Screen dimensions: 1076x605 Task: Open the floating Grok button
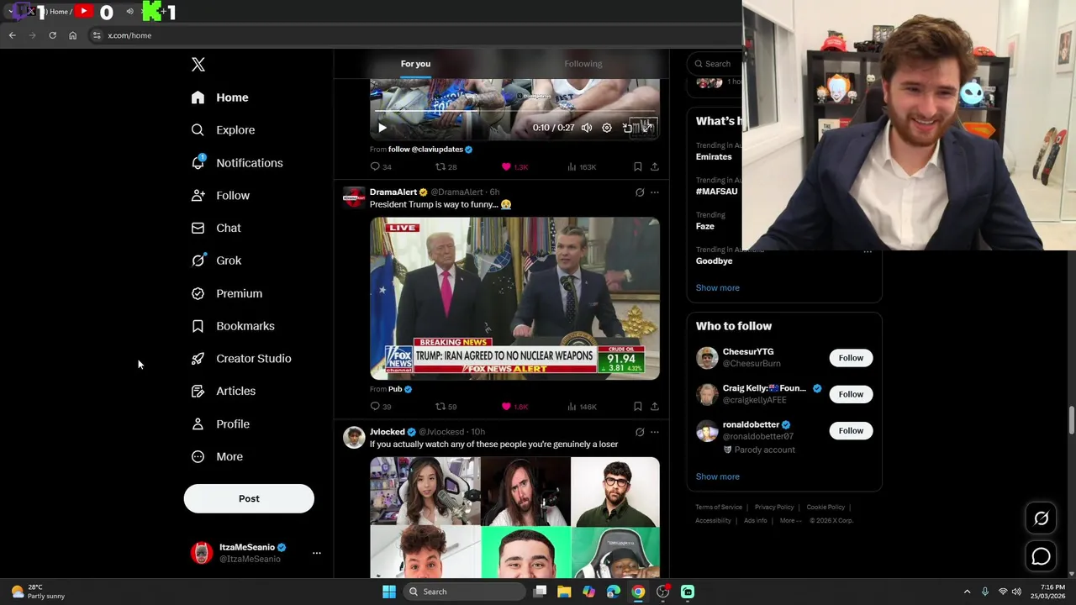point(1041,518)
